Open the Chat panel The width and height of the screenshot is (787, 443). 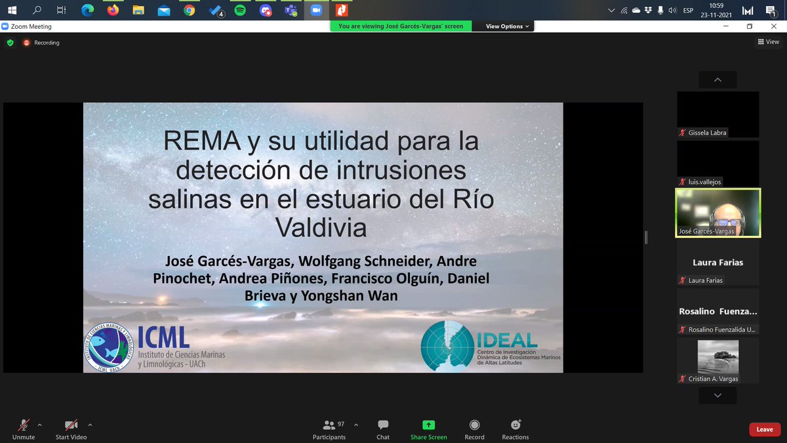pos(383,429)
